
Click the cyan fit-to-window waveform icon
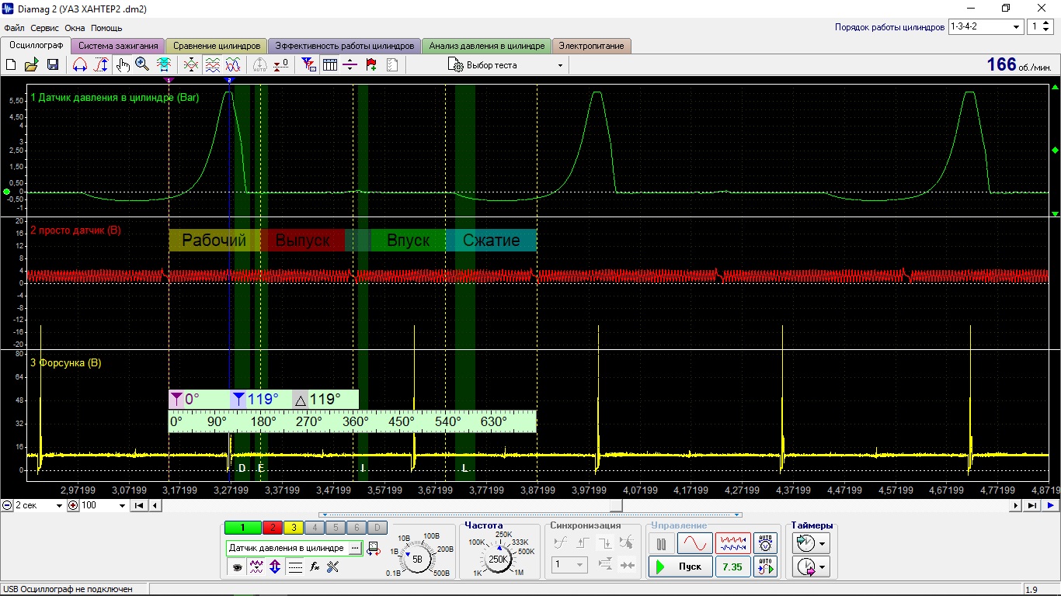164,65
